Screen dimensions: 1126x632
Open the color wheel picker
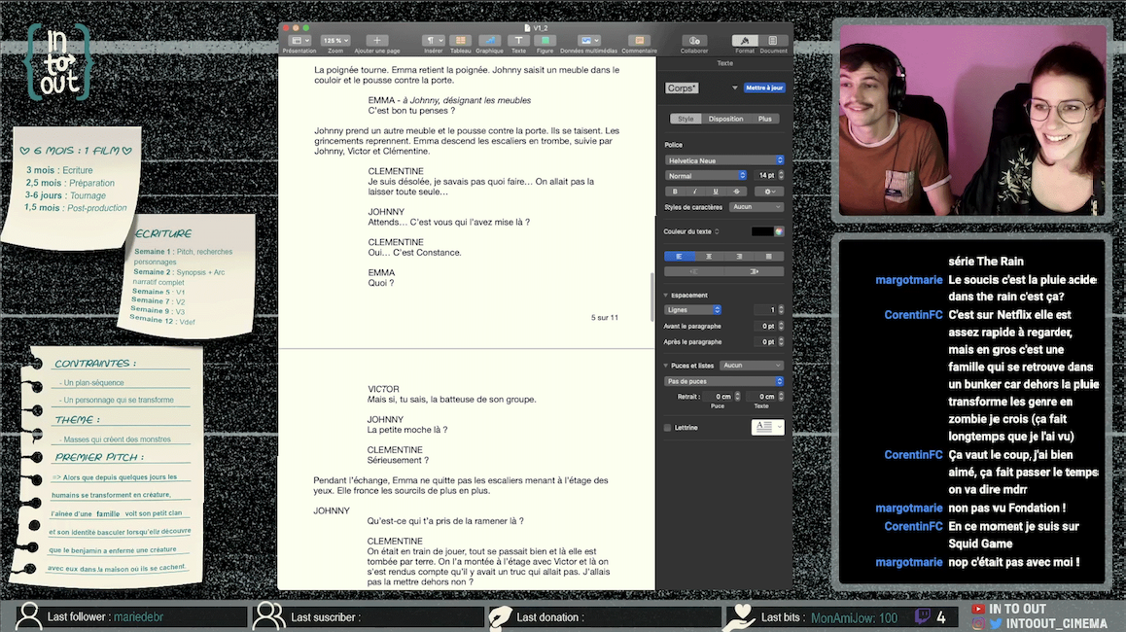pyautogui.click(x=779, y=231)
